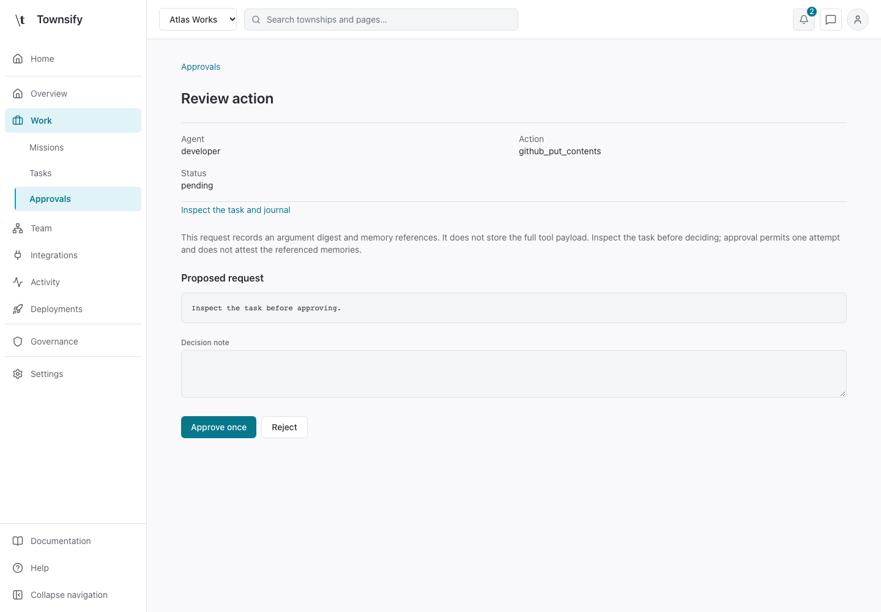Click the Settings gear icon
This screenshot has width=881, height=612.
click(x=18, y=374)
